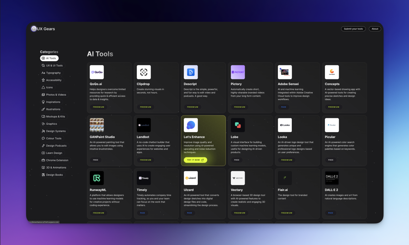Open the Uizard logo icon
This screenshot has height=245, width=409.
point(191,178)
